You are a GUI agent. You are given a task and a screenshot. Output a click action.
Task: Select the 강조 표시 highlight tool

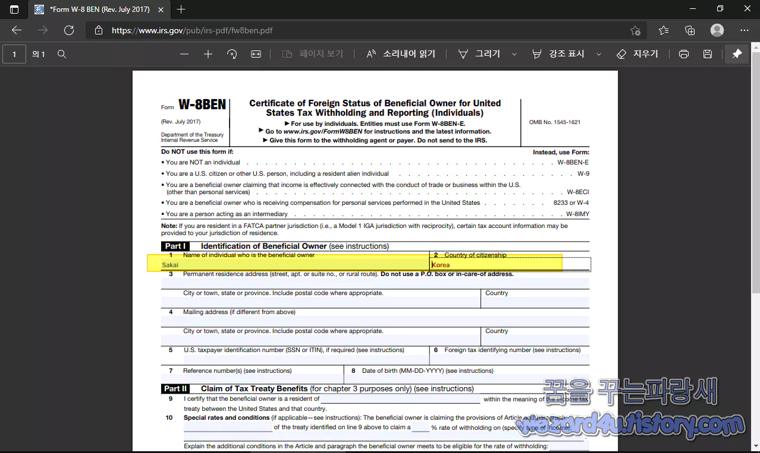(x=558, y=54)
